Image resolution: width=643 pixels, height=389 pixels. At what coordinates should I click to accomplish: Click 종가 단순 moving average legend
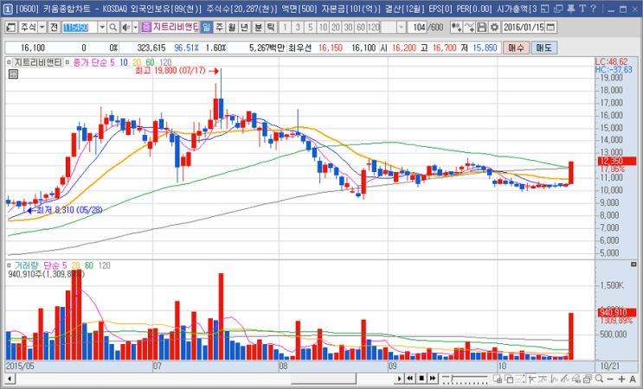(91, 62)
